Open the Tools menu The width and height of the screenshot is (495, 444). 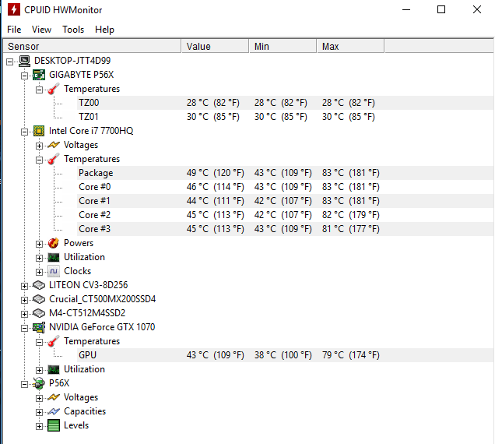click(x=73, y=30)
